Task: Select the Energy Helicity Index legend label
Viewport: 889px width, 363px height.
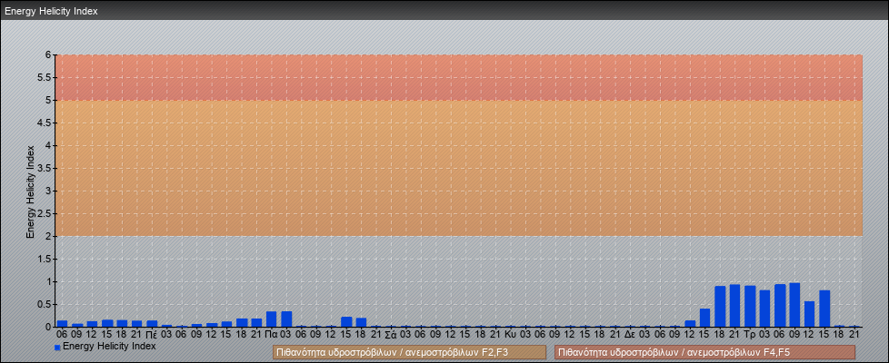Action: click(x=109, y=347)
